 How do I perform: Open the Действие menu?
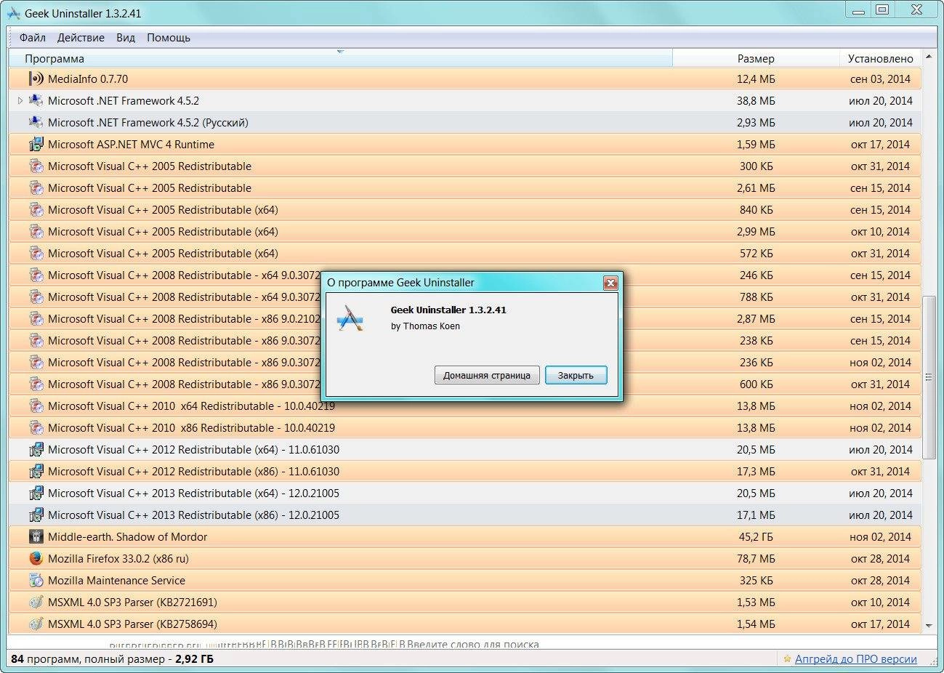coord(81,38)
